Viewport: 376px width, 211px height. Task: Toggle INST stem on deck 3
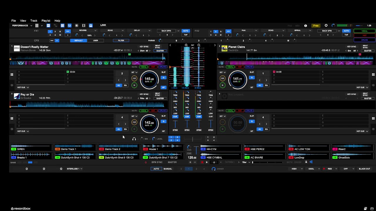(153, 111)
